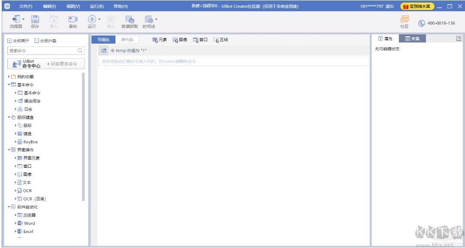The height and width of the screenshot is (248, 465).
Task: Pick a 图像 image target tool
Action: [180, 40]
